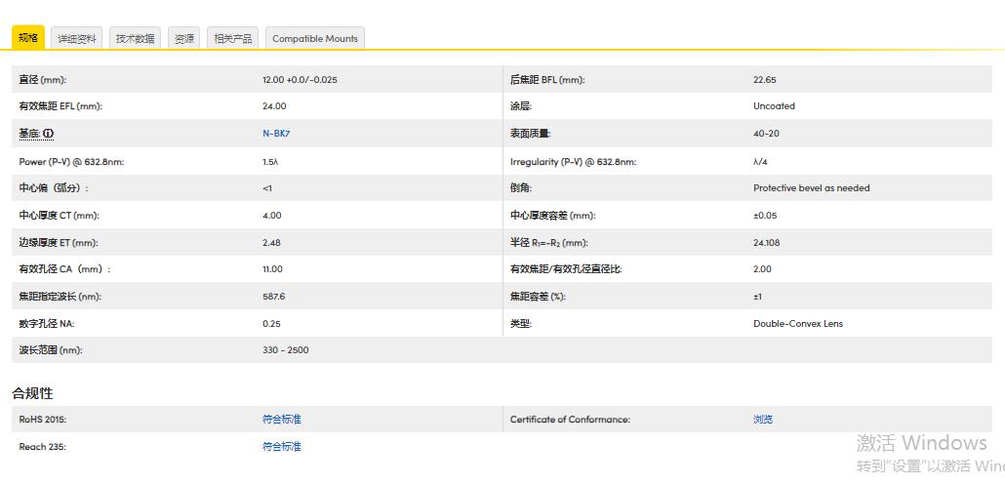Select the diameter value 12.00 +0.0/-0.025
Image resolution: width=1005 pixels, height=484 pixels.
pyautogui.click(x=300, y=80)
